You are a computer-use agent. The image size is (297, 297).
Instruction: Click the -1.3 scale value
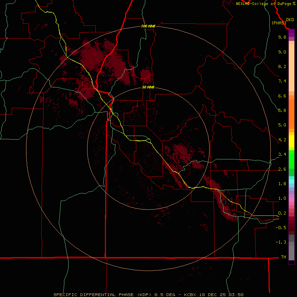pyautogui.click(x=281, y=242)
